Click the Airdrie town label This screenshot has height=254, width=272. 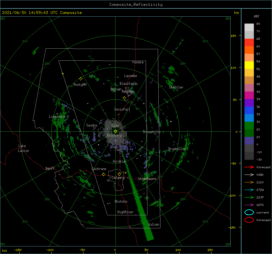(x=119, y=161)
